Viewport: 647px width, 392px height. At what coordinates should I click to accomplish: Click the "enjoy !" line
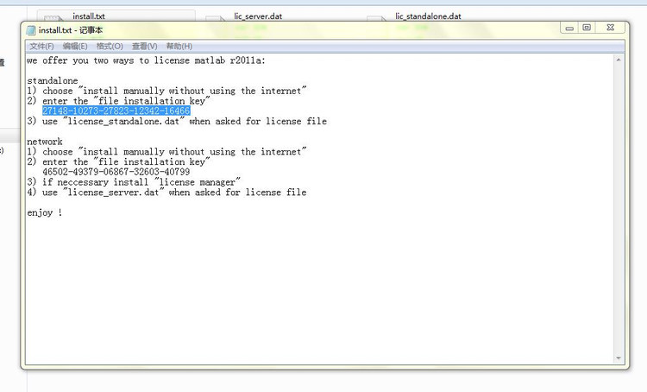(45, 212)
